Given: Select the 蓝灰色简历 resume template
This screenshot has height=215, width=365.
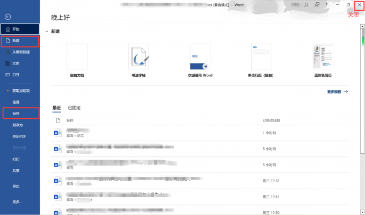Looking at the screenshot, I should 323,60.
